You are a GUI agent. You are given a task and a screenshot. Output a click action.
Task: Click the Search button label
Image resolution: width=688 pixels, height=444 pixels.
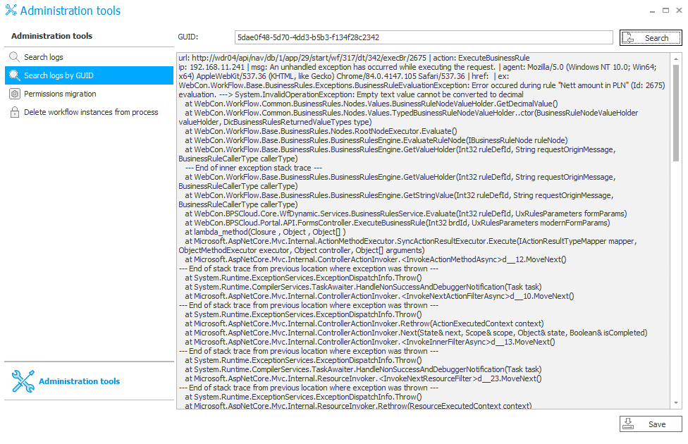[x=656, y=38]
